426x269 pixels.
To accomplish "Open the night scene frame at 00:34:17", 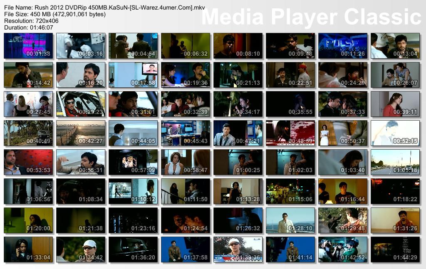I will click(x=238, y=104).
